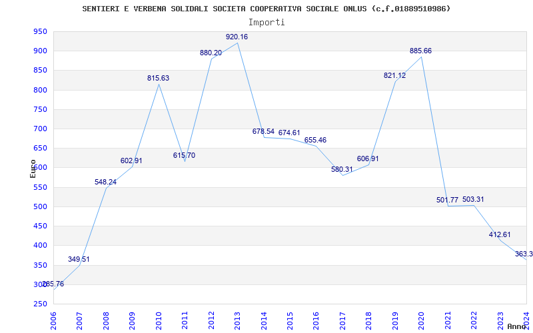Click the 2017 year tick label
Viewport: 533px width, 333px height.
click(342, 321)
